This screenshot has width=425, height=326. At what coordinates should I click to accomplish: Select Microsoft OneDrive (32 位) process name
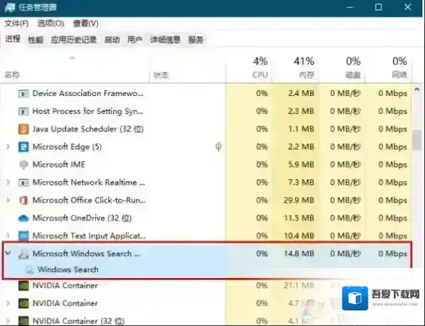82,218
